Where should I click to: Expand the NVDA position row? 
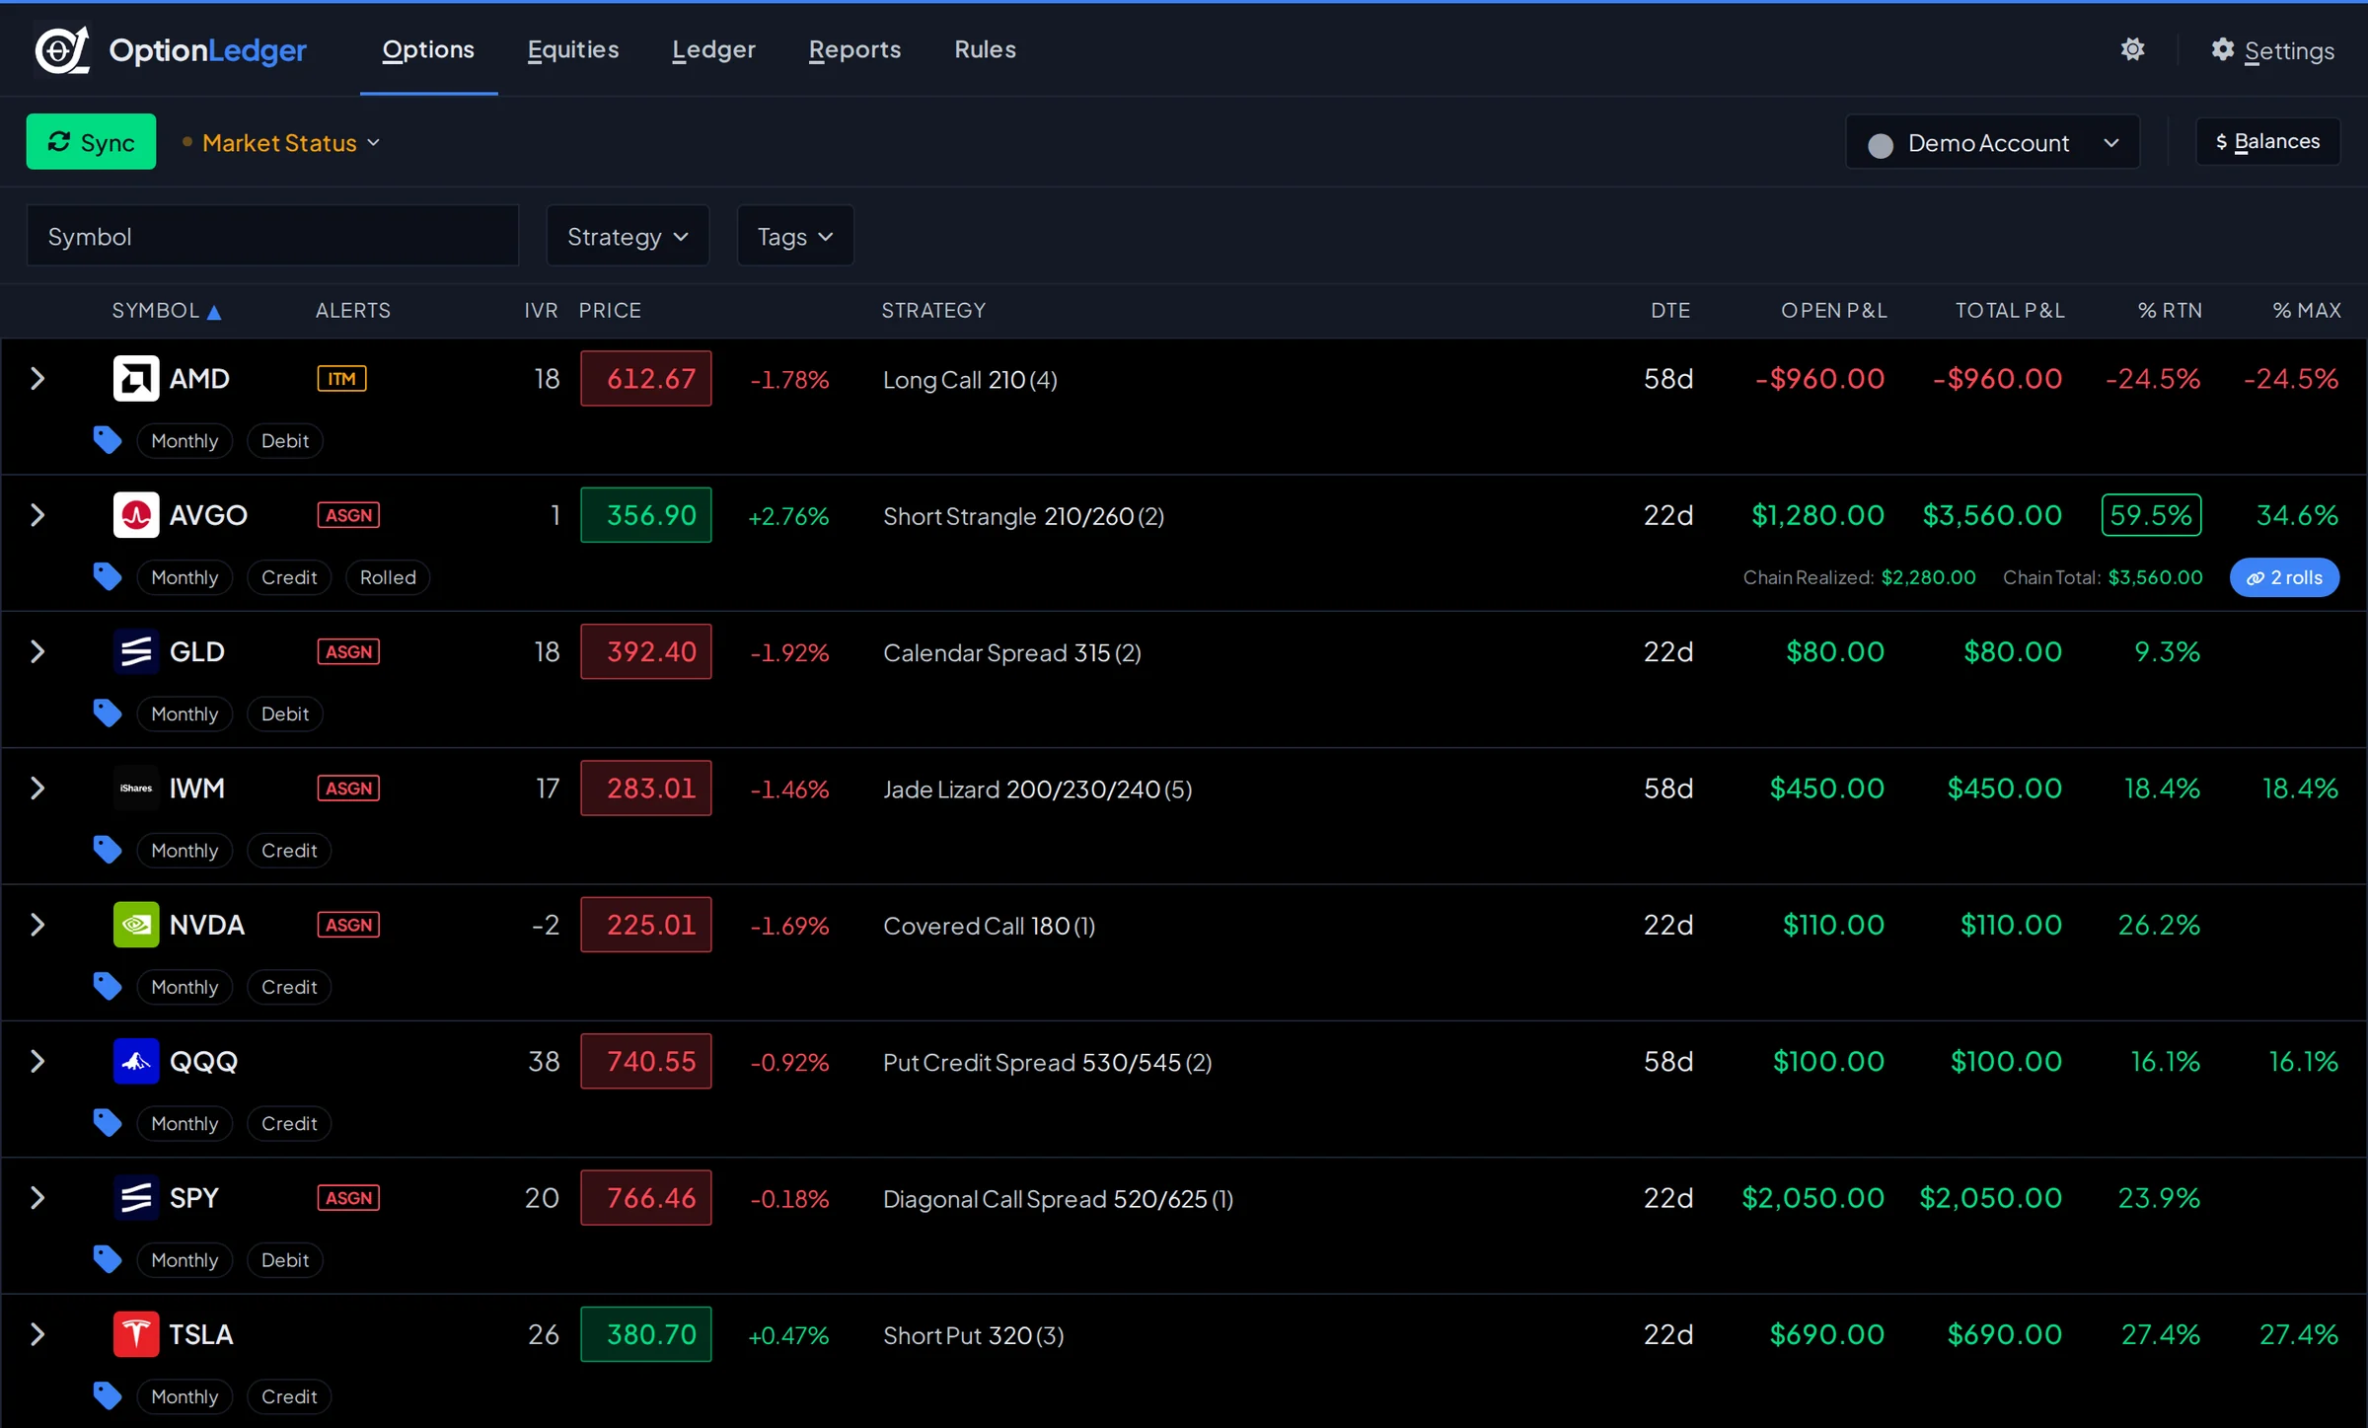point(37,925)
